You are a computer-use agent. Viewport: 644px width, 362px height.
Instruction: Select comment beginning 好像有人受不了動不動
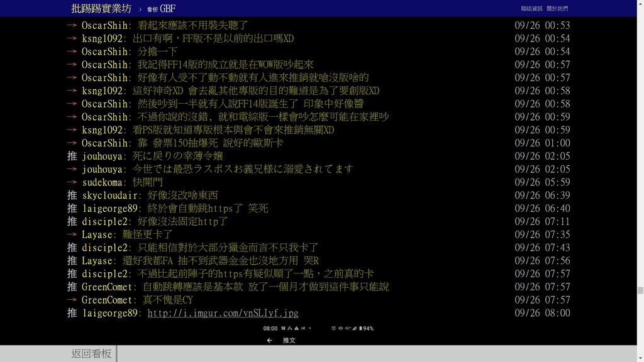click(253, 78)
